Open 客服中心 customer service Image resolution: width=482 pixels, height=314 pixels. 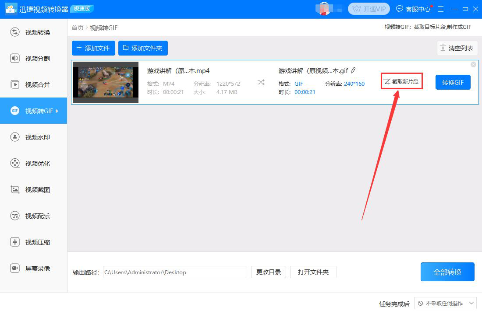pyautogui.click(x=414, y=9)
